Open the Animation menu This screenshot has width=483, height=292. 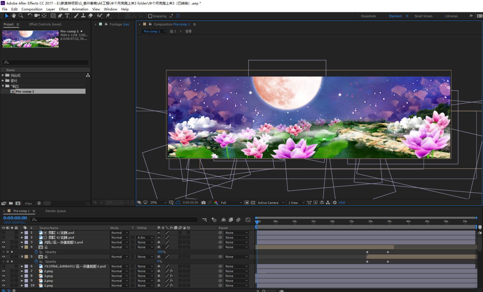(x=80, y=9)
